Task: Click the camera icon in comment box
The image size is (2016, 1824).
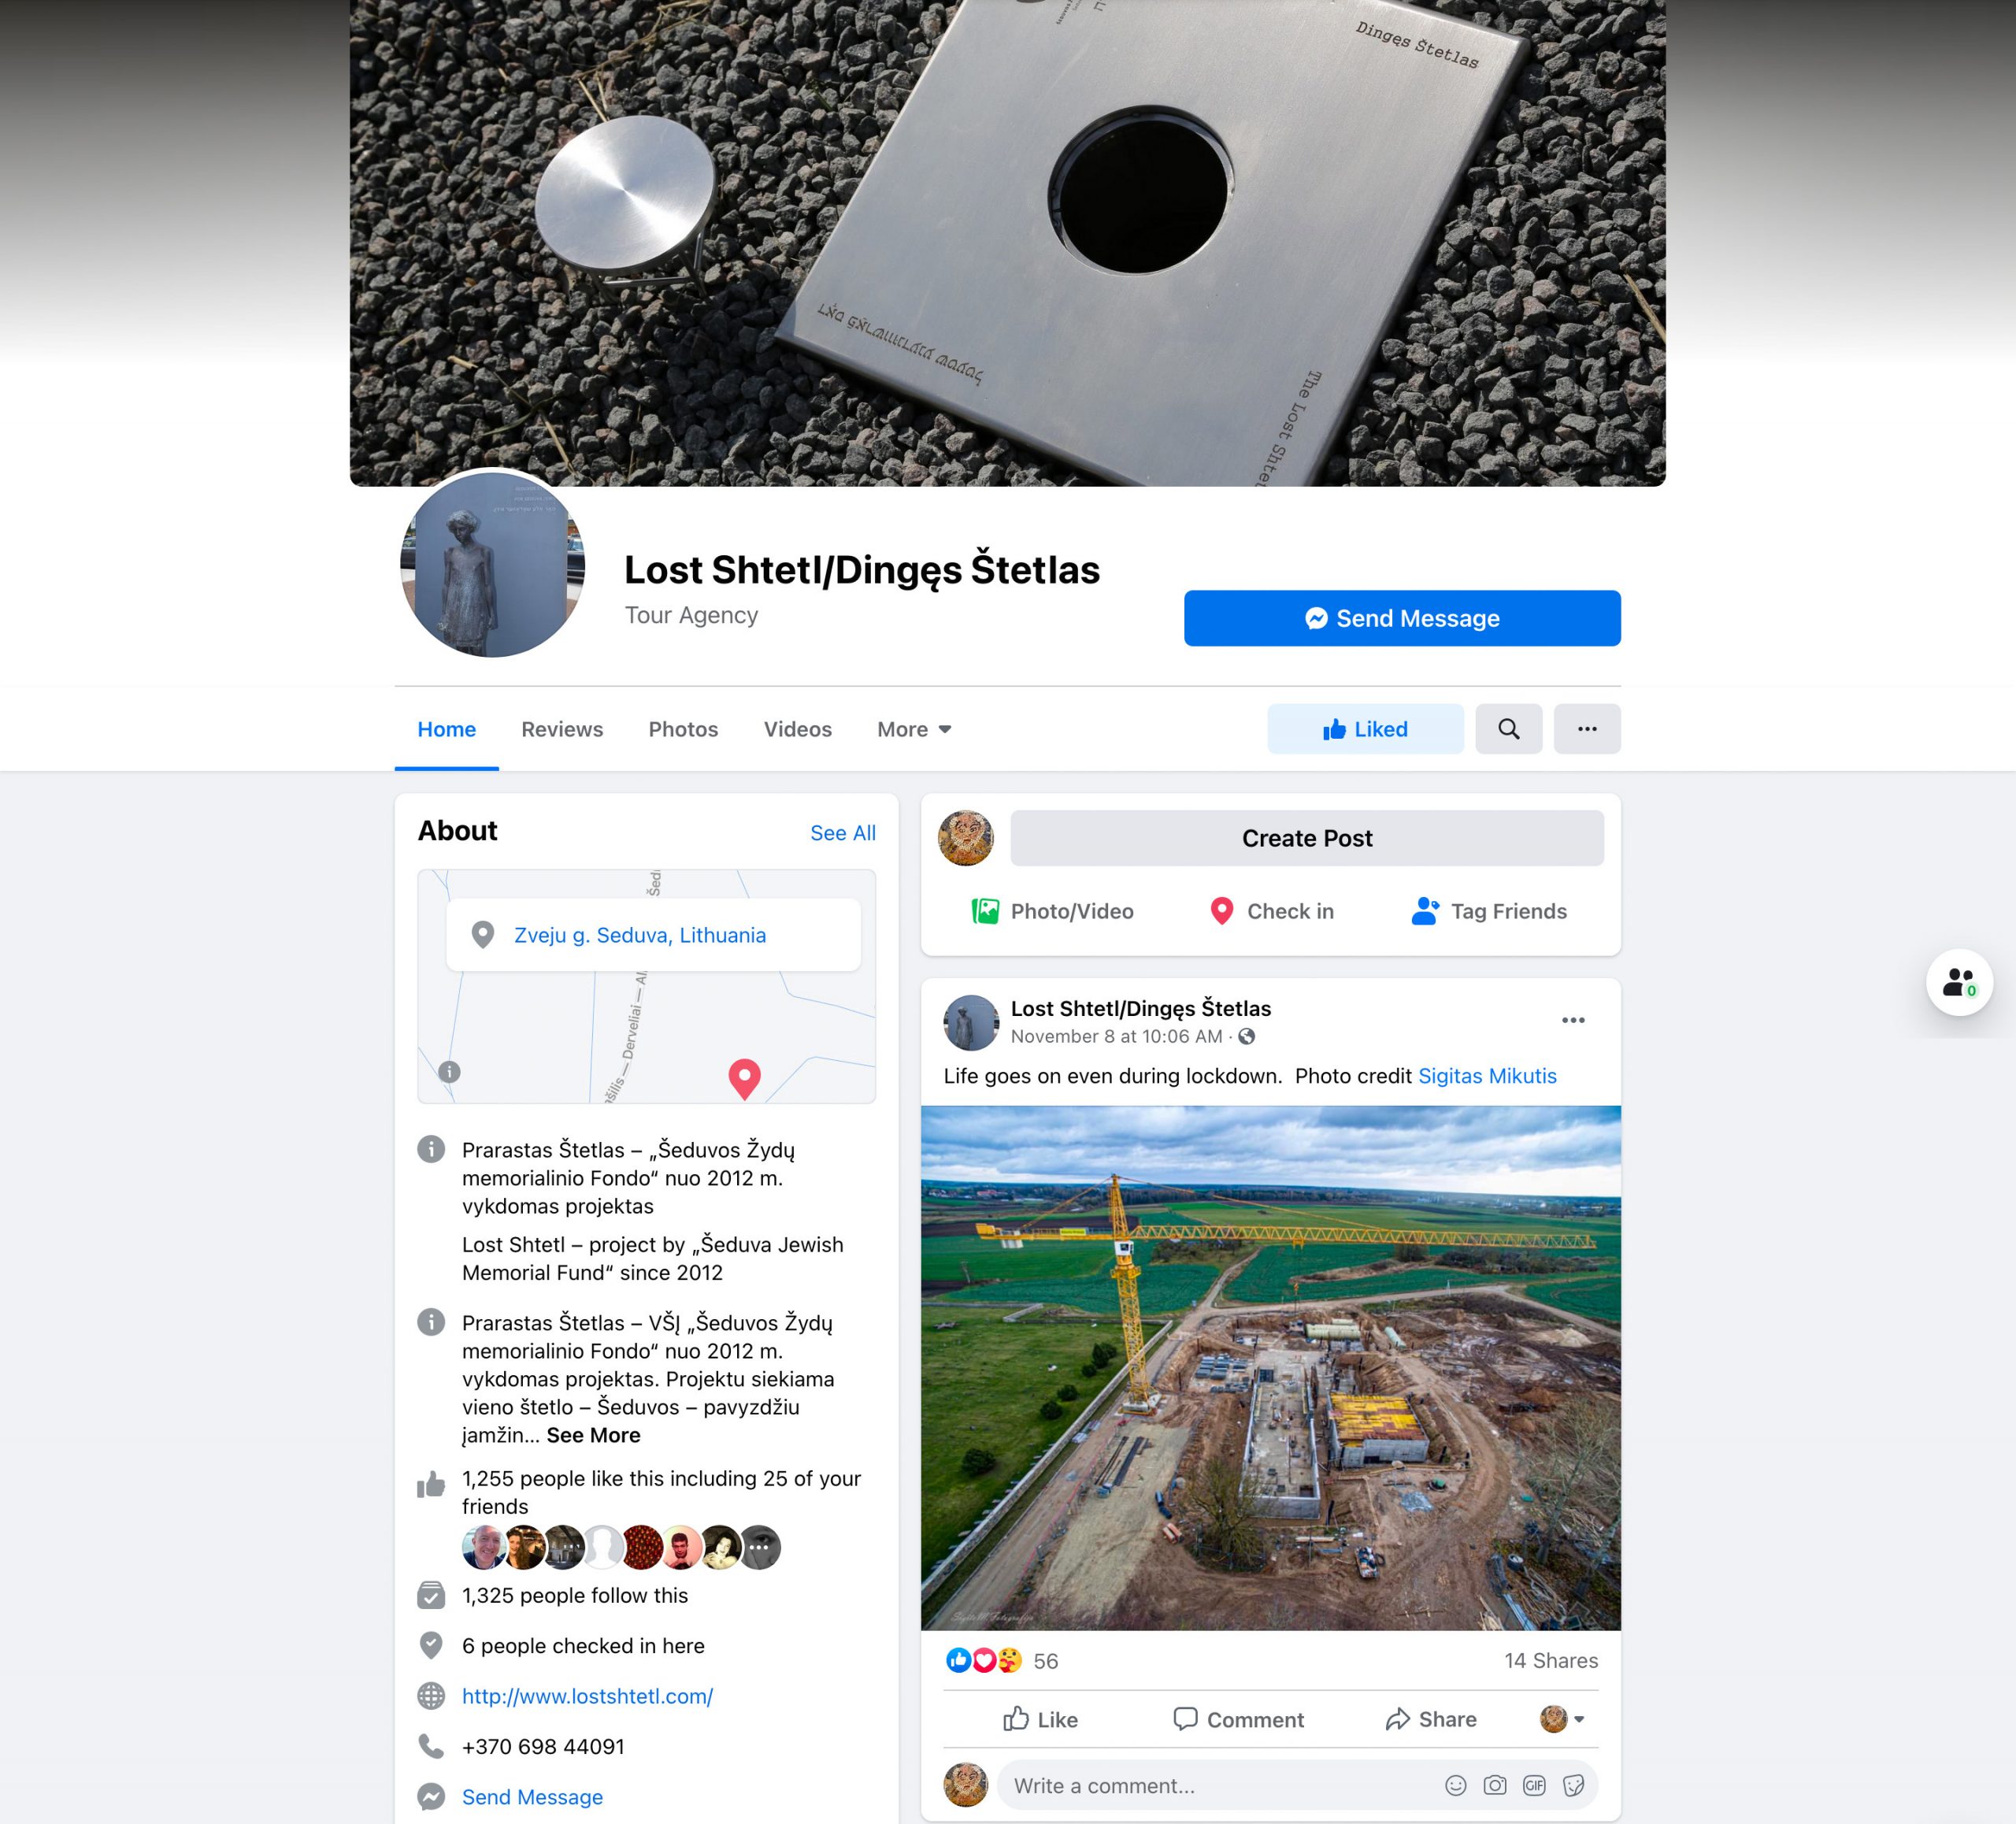Action: click(1495, 1785)
